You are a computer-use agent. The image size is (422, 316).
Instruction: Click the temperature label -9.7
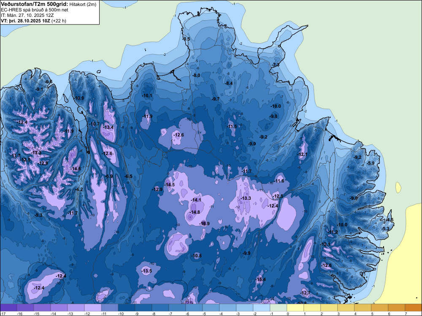(216, 99)
